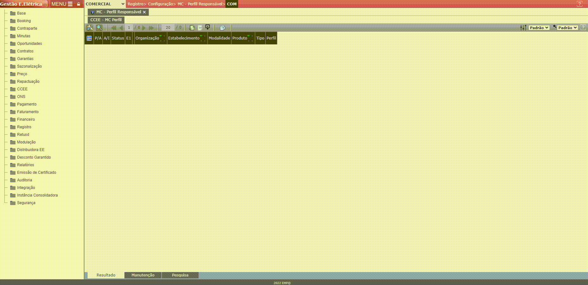Click the wrench and screwdriver tools icon
588x285 pixels.
pyautogui.click(x=90, y=28)
